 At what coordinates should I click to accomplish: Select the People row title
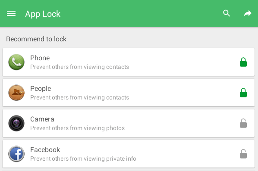point(41,89)
